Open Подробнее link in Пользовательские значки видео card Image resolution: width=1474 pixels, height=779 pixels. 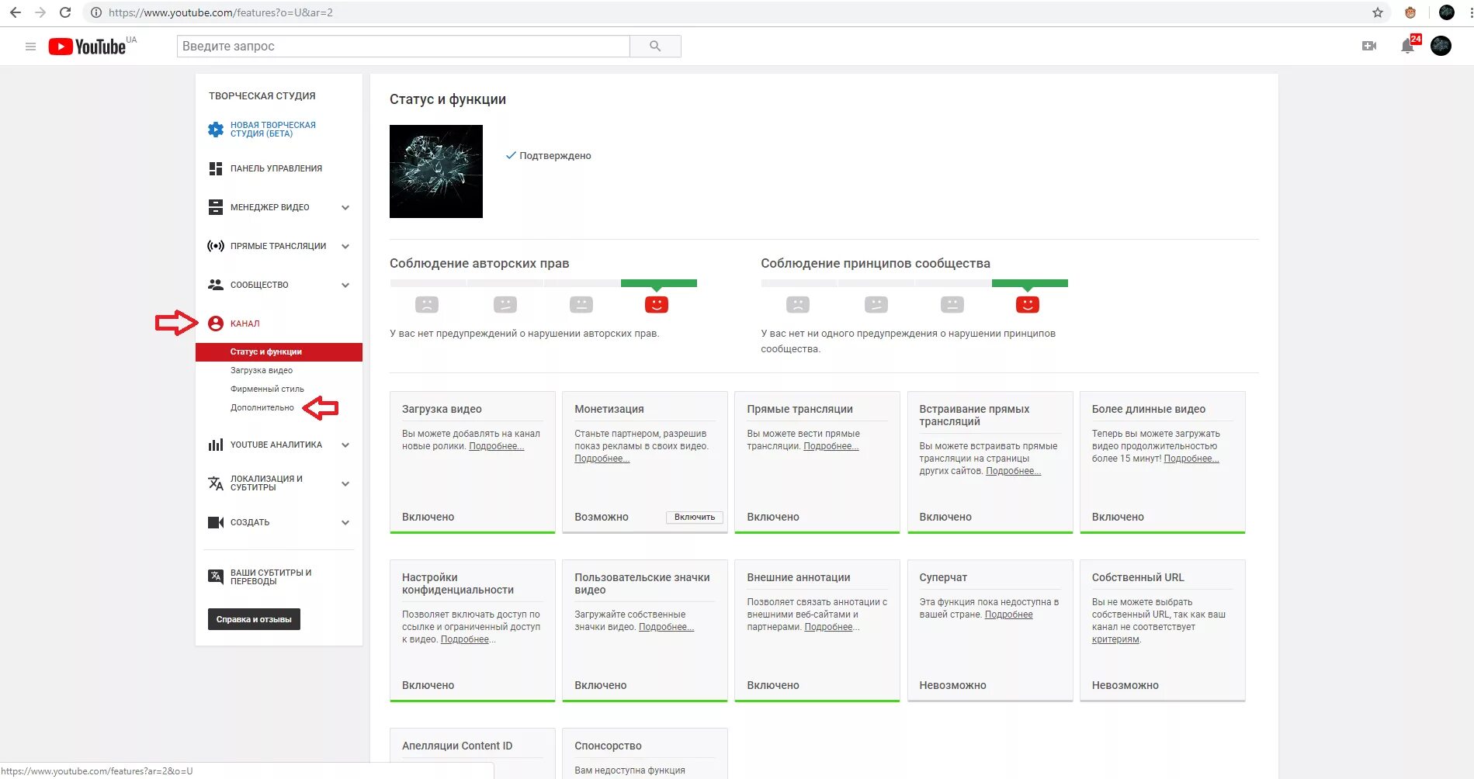tap(667, 627)
